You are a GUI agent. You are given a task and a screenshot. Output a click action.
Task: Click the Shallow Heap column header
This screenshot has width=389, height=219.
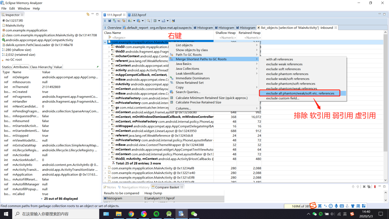click(x=225, y=33)
